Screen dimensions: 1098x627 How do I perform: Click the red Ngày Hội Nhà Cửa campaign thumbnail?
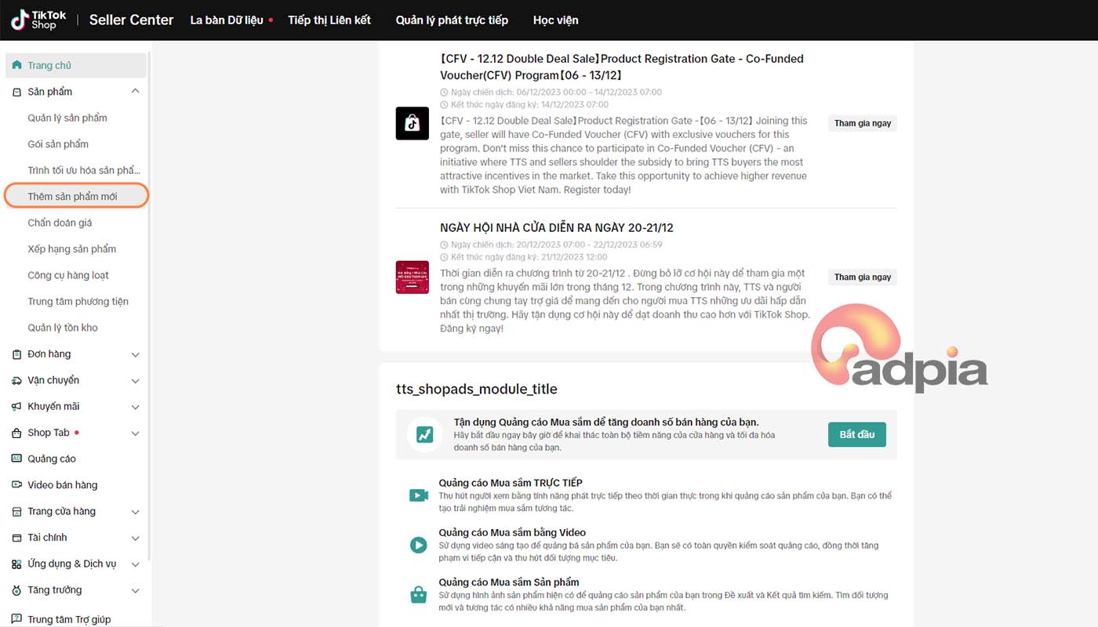412,277
